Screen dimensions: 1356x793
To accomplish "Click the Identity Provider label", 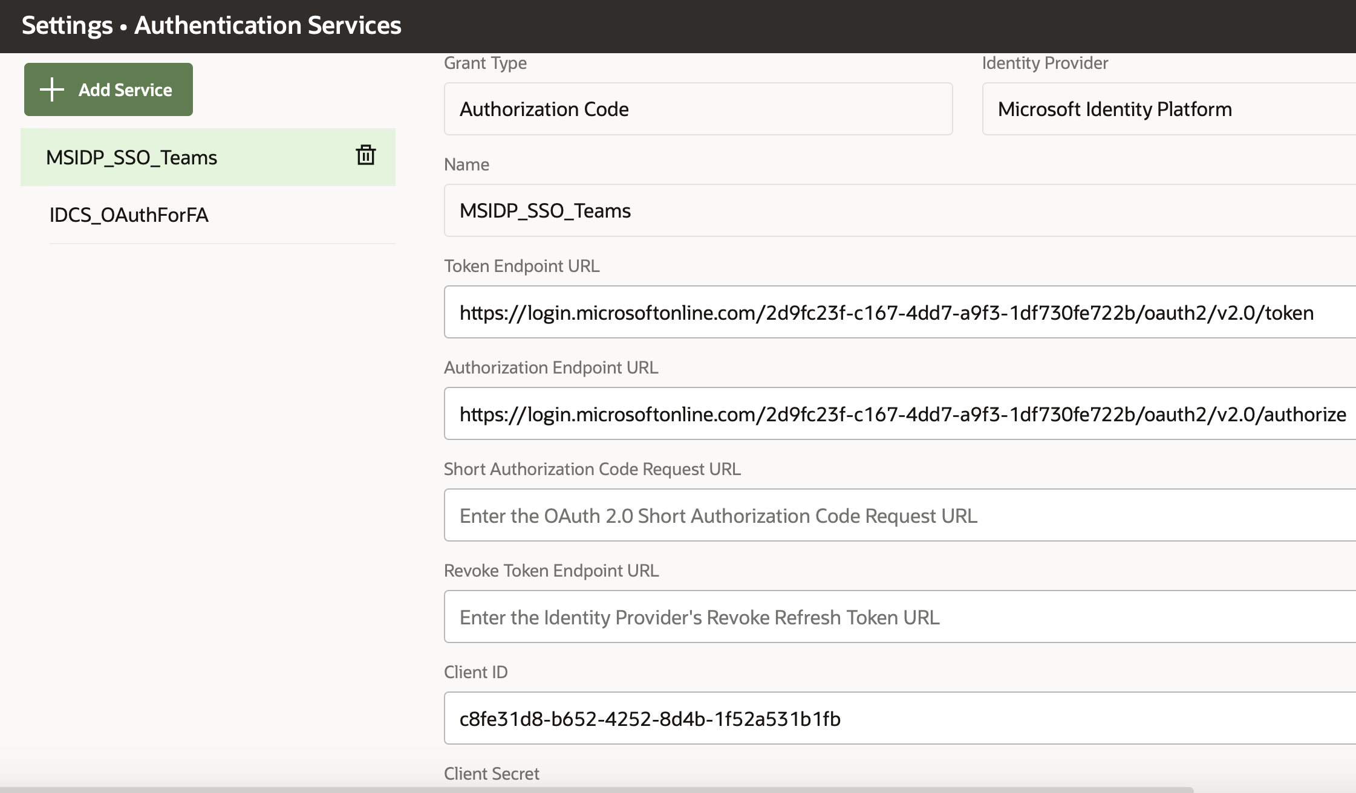I will [1045, 63].
